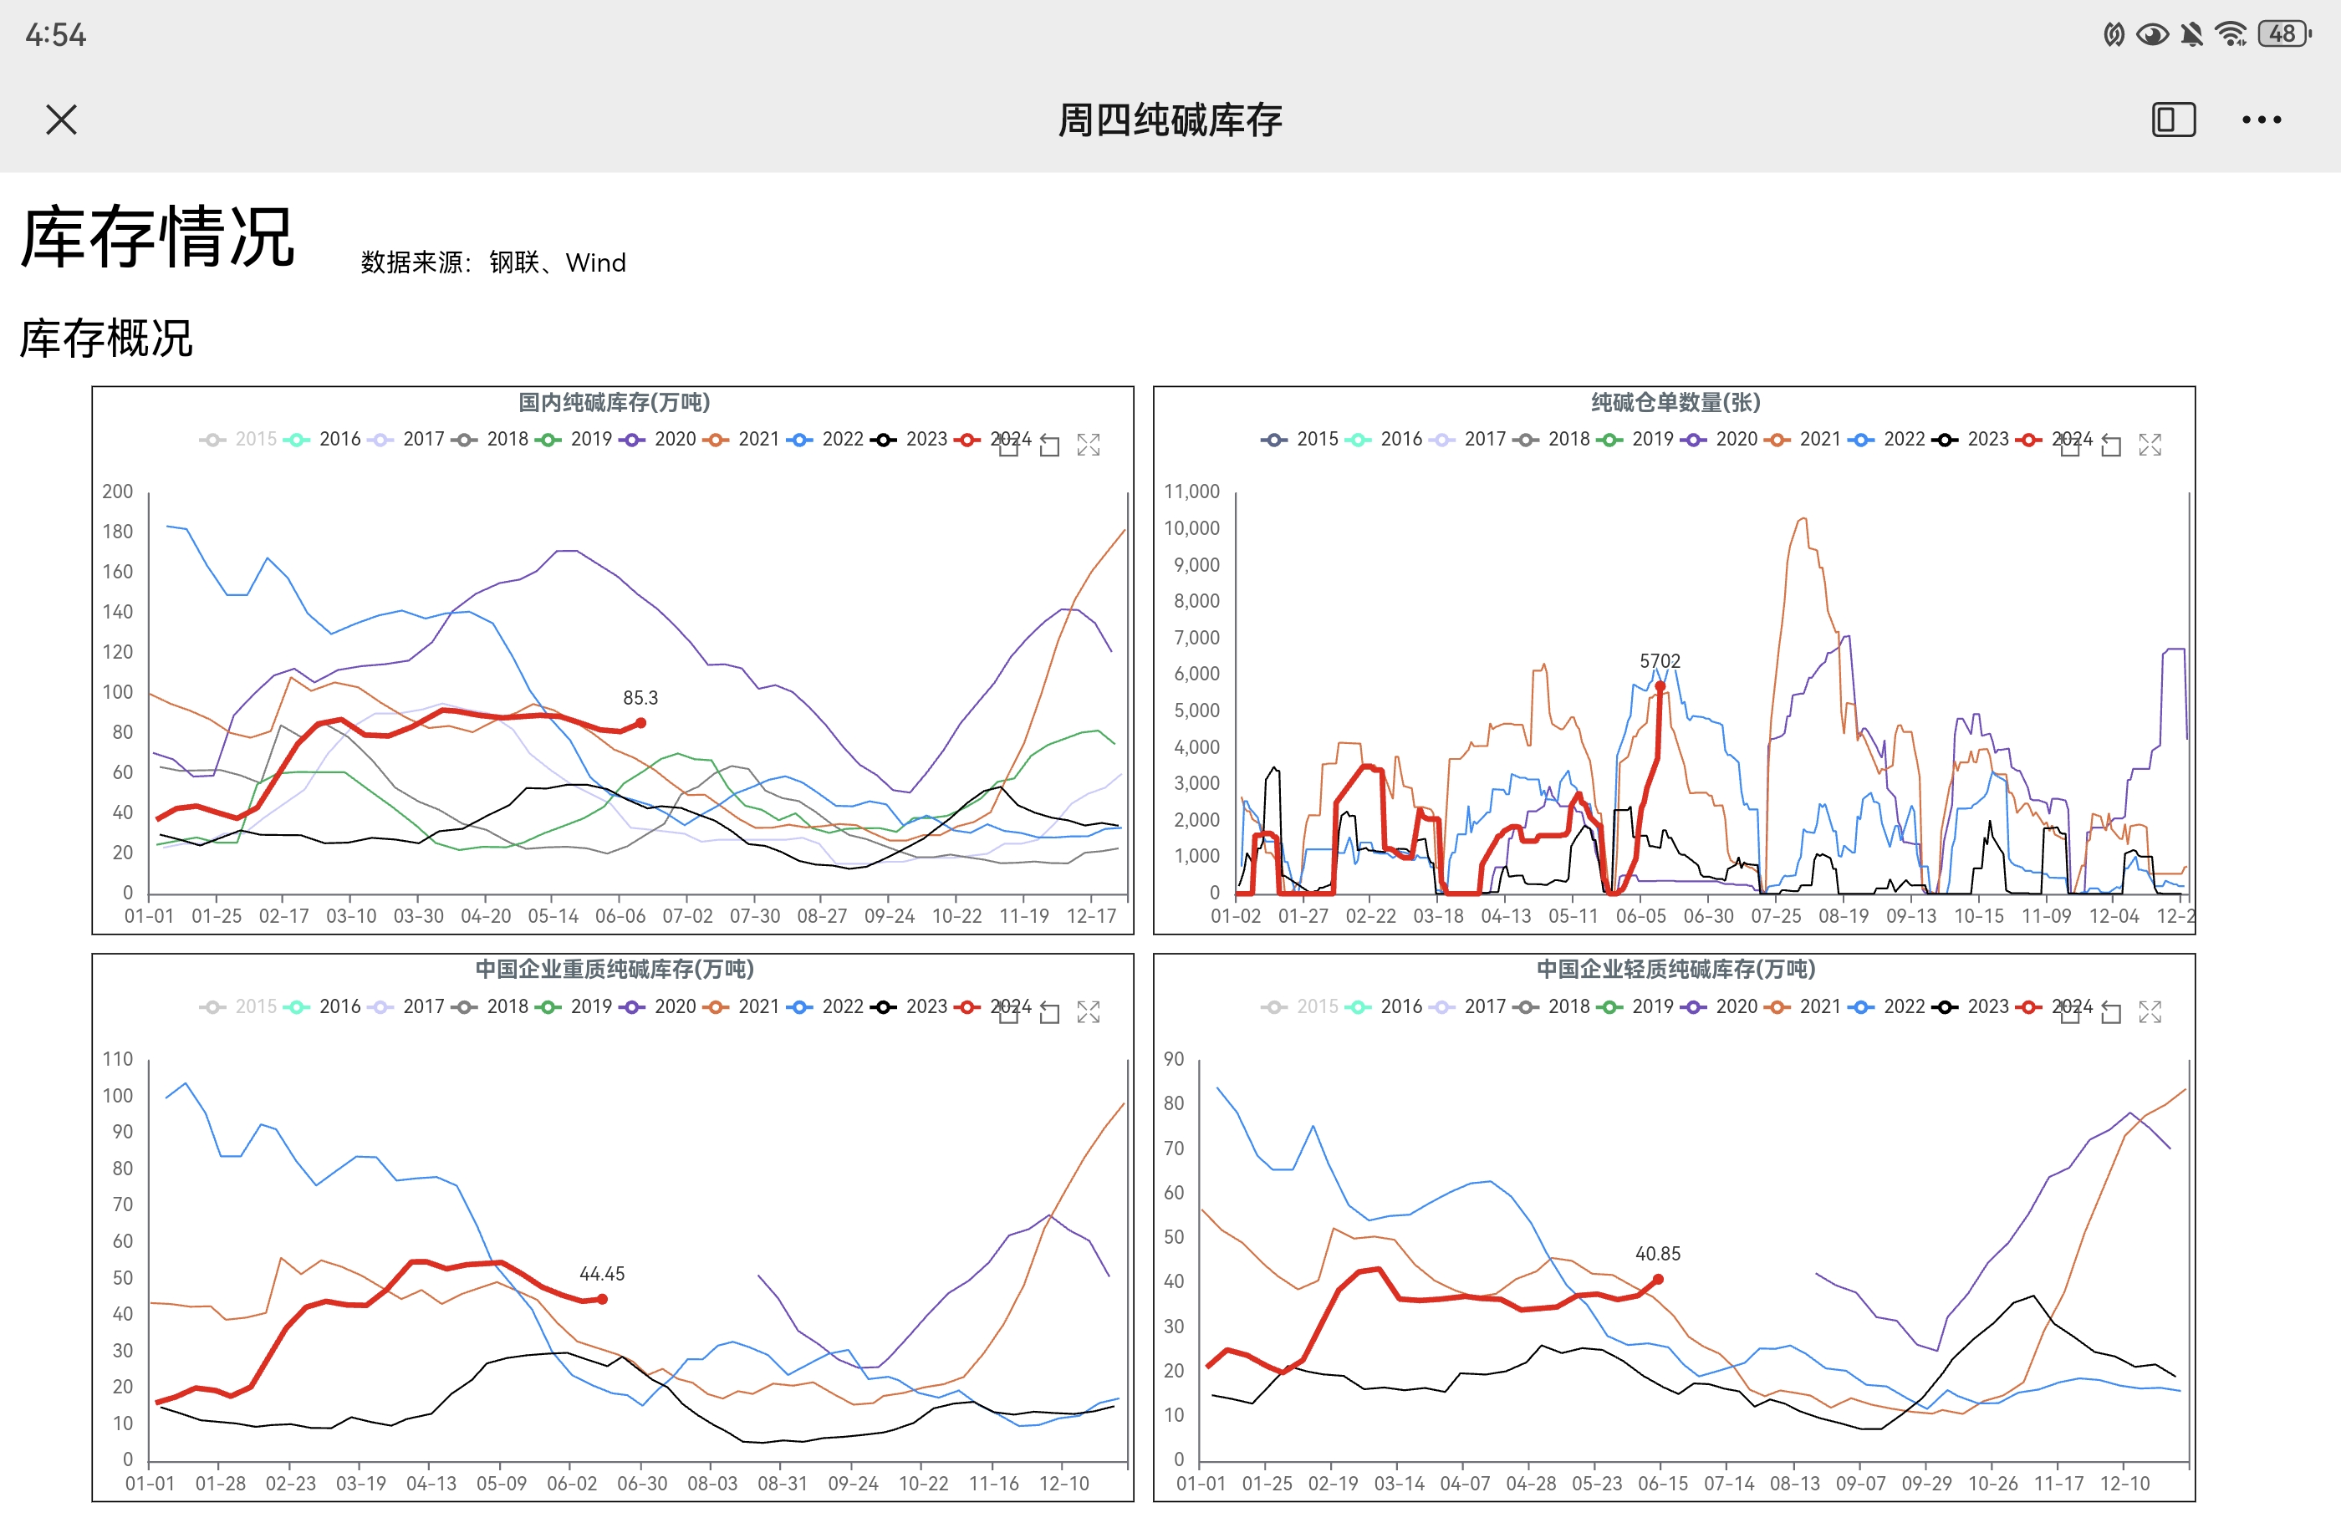This screenshot has height=1538, width=2341.
Task: Tap the 库存情况 main heading
Action: click(157, 237)
